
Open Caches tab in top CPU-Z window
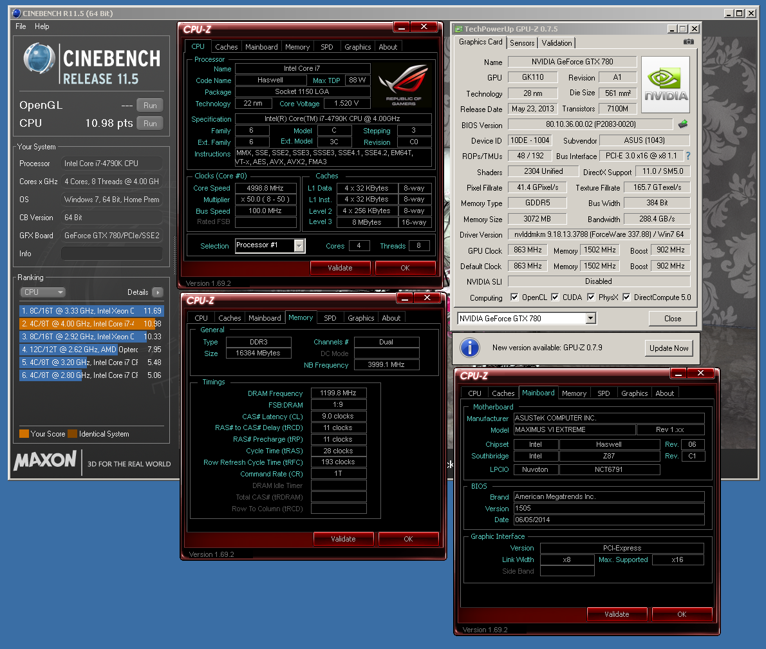point(226,47)
